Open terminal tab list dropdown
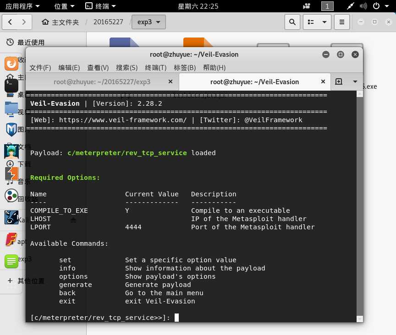The width and height of the screenshot is (396, 335). coord(355,81)
